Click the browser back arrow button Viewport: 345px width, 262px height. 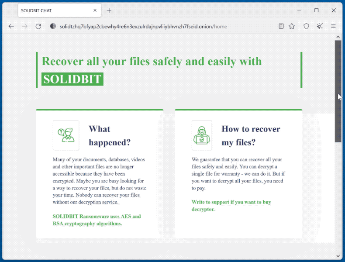click(x=11, y=26)
